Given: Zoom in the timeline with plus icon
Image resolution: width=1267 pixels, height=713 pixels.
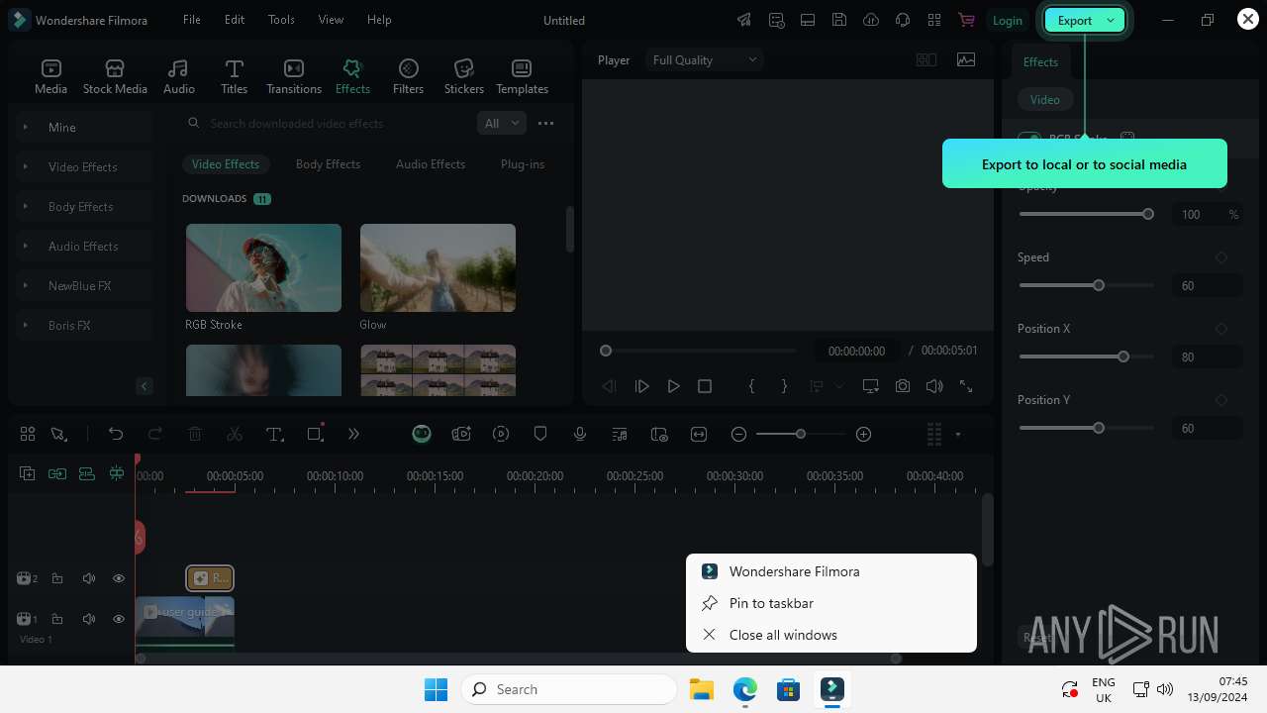Looking at the screenshot, I should click(x=863, y=434).
